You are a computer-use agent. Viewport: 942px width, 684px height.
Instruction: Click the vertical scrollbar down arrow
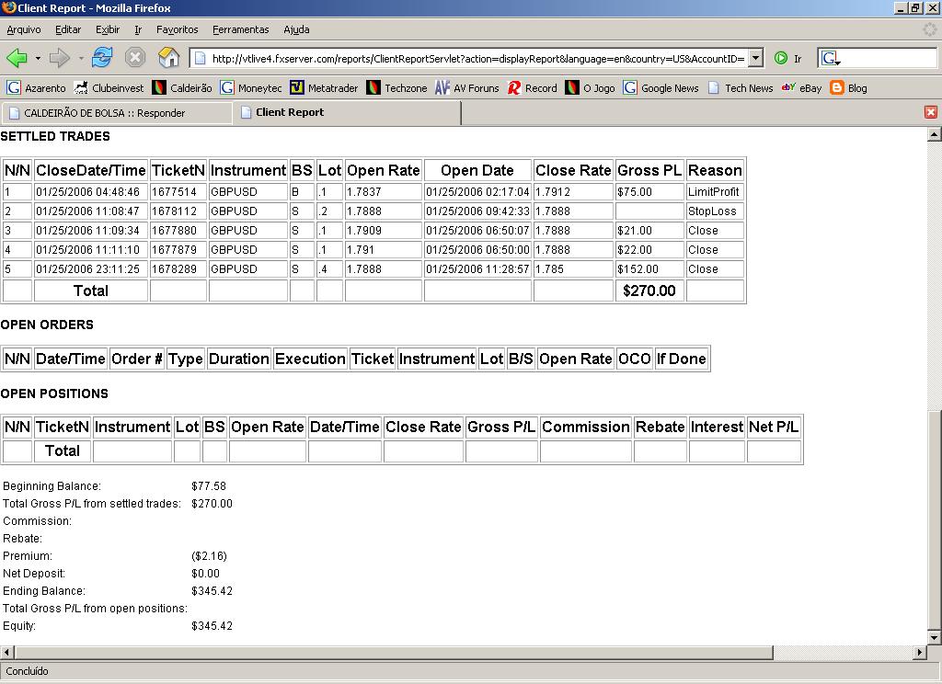(934, 637)
